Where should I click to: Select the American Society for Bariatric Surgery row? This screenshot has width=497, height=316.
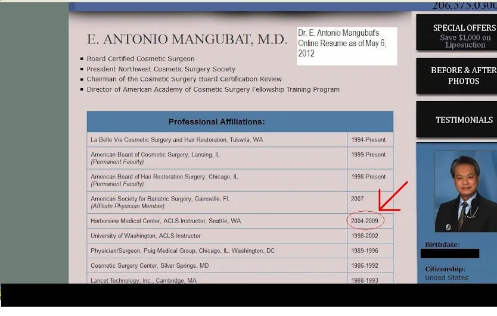pos(240,202)
